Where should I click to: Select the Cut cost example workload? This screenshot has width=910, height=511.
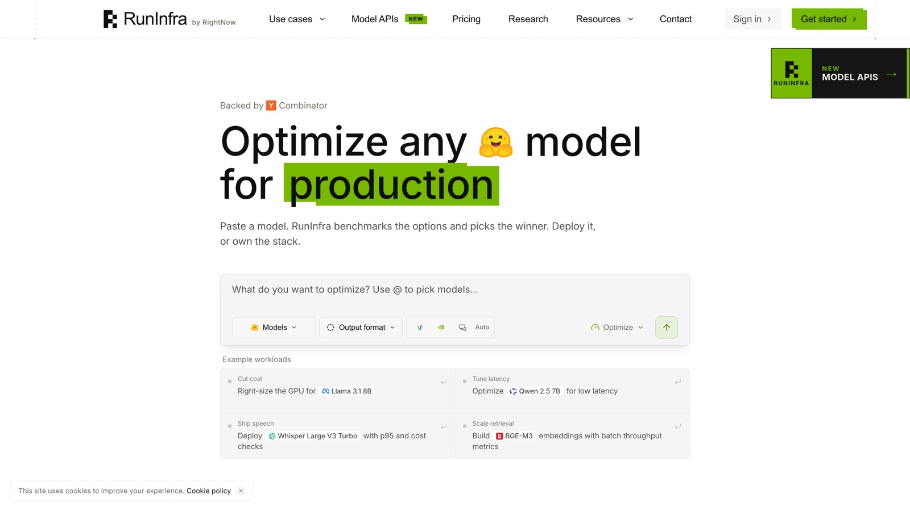click(338, 391)
